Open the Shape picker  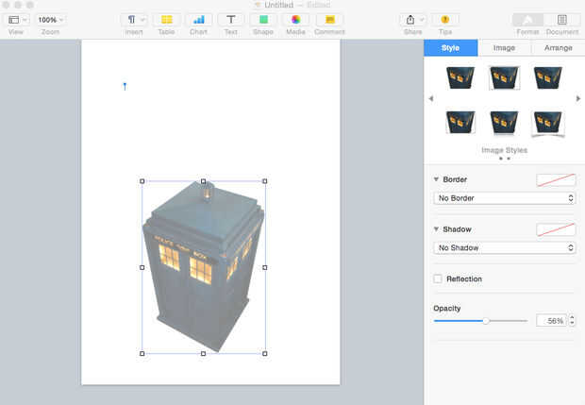click(264, 19)
